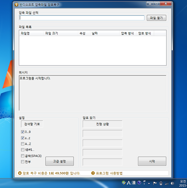Viewport: 187px width, 188px height.
Task: Click the won-coin icon beside recovery cost
Action: pos(20,173)
